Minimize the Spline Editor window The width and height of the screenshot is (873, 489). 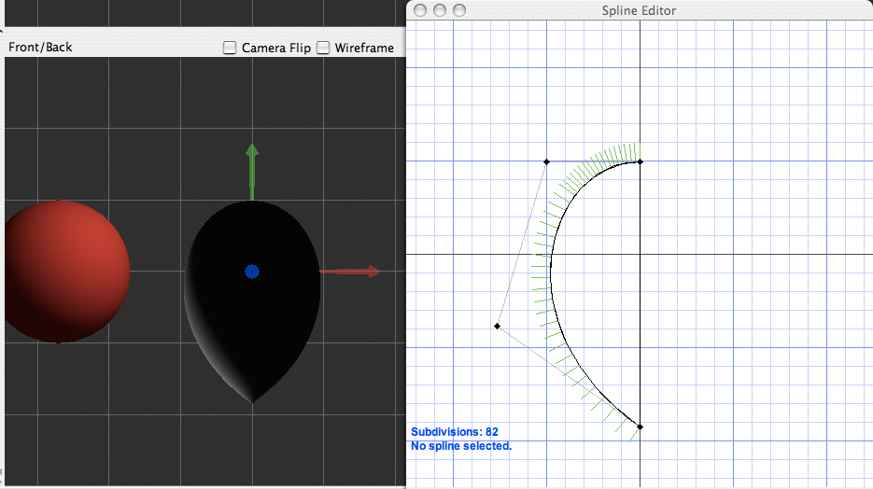tap(439, 10)
